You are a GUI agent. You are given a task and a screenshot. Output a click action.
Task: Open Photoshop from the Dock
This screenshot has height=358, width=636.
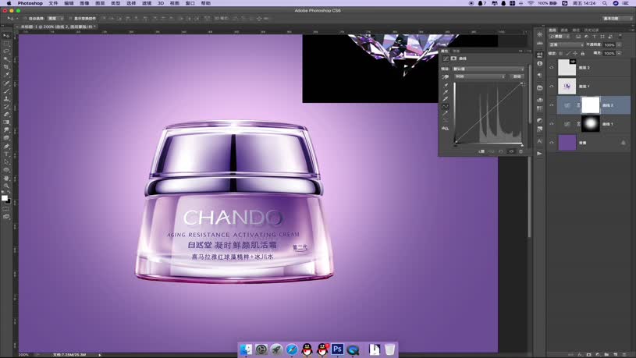(x=337, y=349)
